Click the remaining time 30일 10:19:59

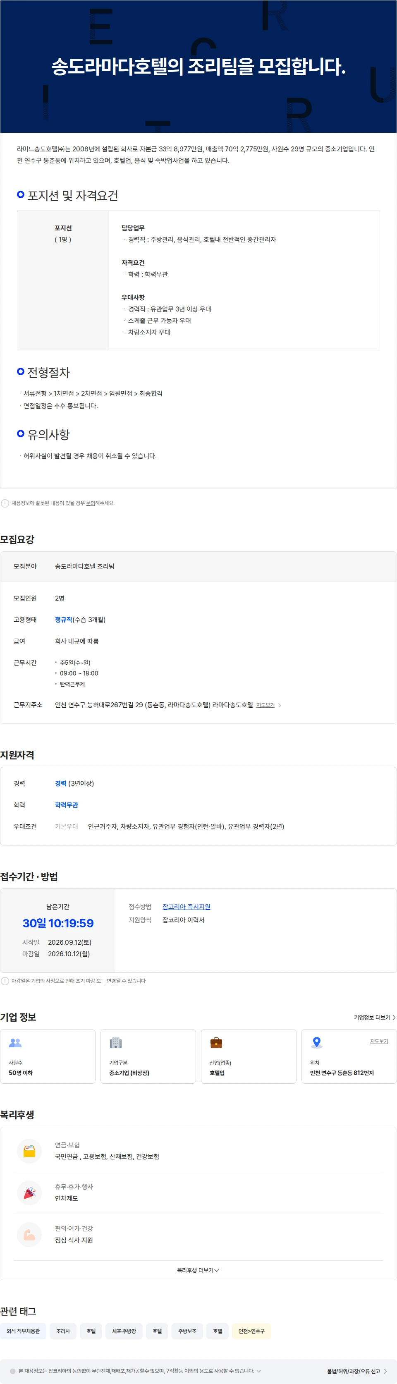pyautogui.click(x=58, y=924)
